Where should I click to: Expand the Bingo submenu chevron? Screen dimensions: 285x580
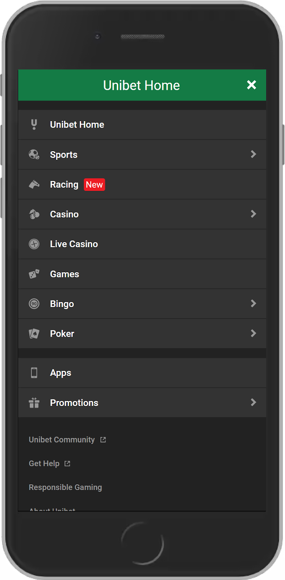pos(253,303)
